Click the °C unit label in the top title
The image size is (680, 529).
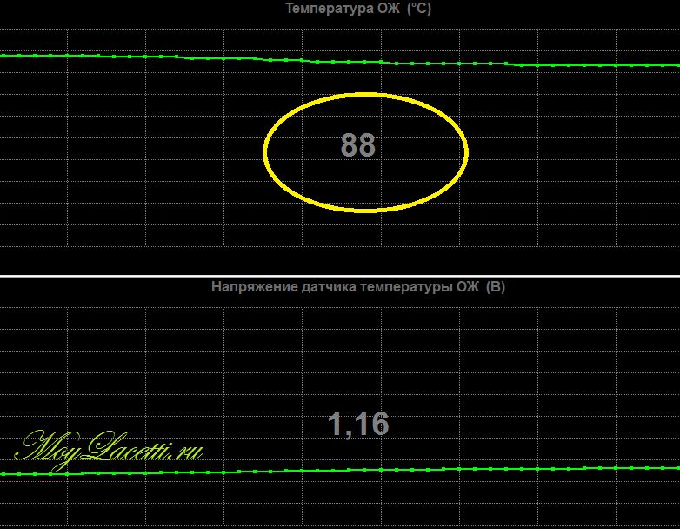coord(419,9)
